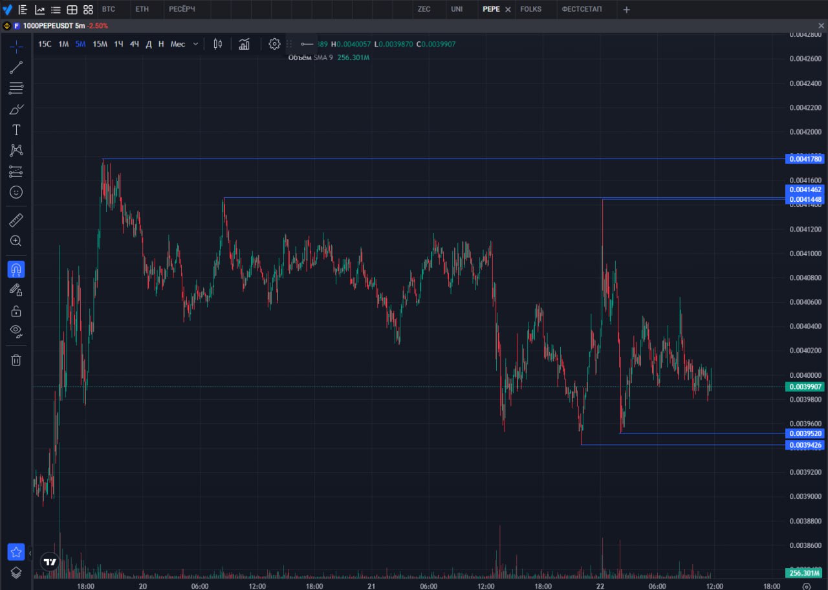The width and height of the screenshot is (828, 590).
Task: Toggle lock all drawings
Action: 16,311
